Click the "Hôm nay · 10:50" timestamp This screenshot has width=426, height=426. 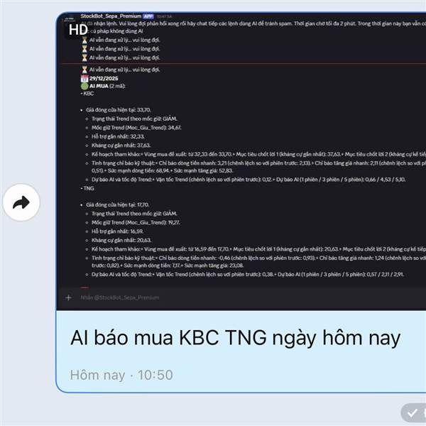click(x=121, y=375)
